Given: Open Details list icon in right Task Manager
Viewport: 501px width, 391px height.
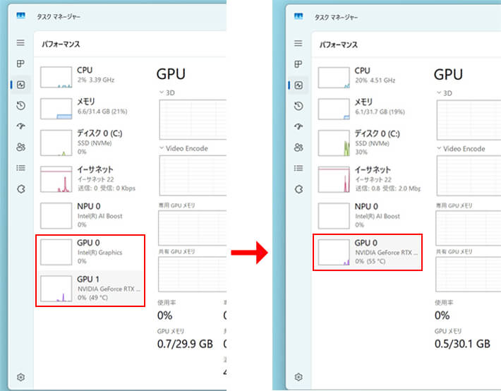Looking at the screenshot, I should (x=298, y=169).
